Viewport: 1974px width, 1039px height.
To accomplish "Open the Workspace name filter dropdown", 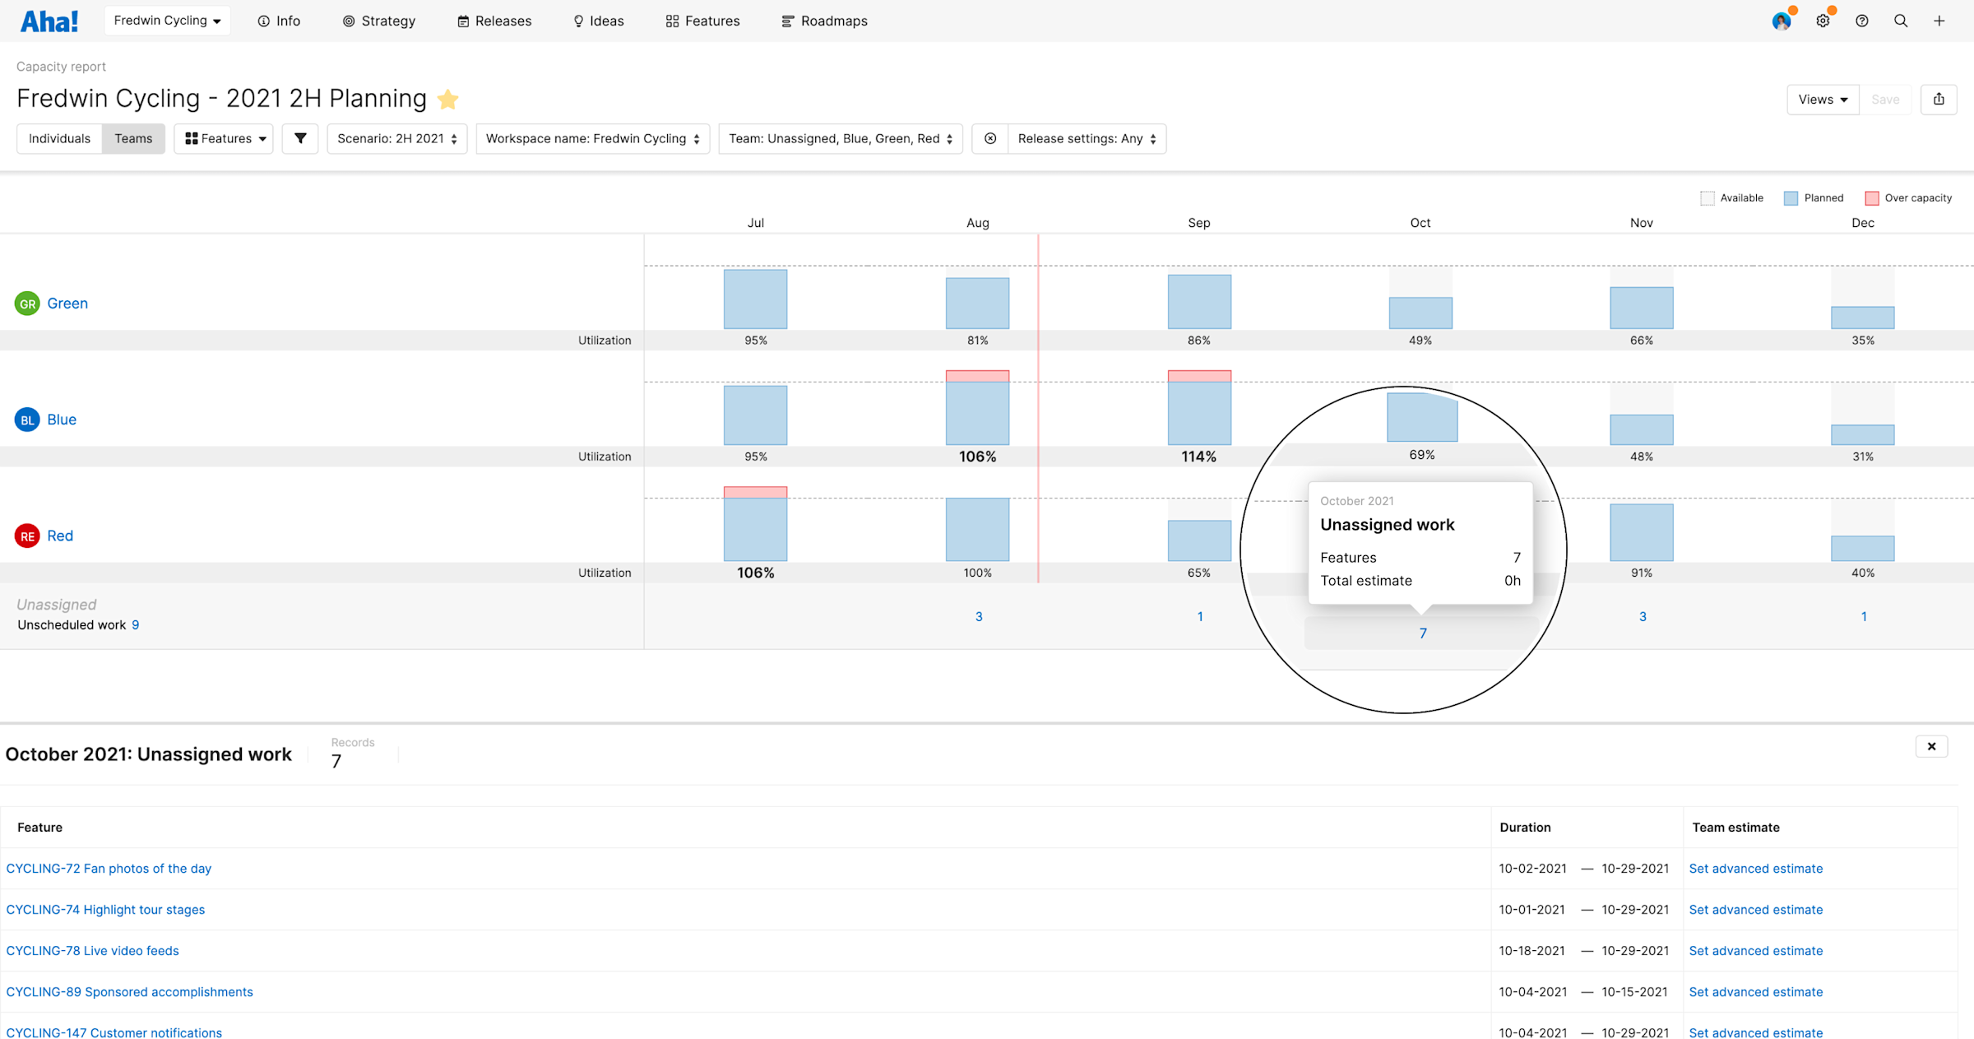I will coord(592,138).
